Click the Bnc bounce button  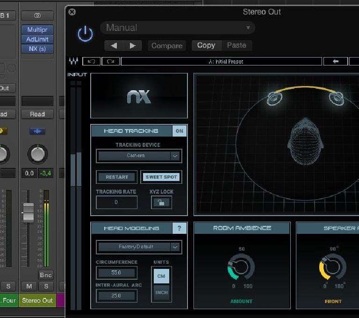pyautogui.click(x=45, y=275)
